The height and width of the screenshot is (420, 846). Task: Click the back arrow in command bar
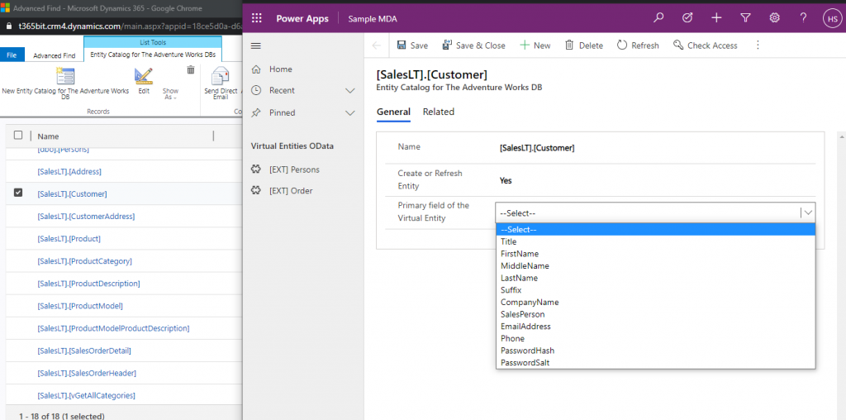377,46
